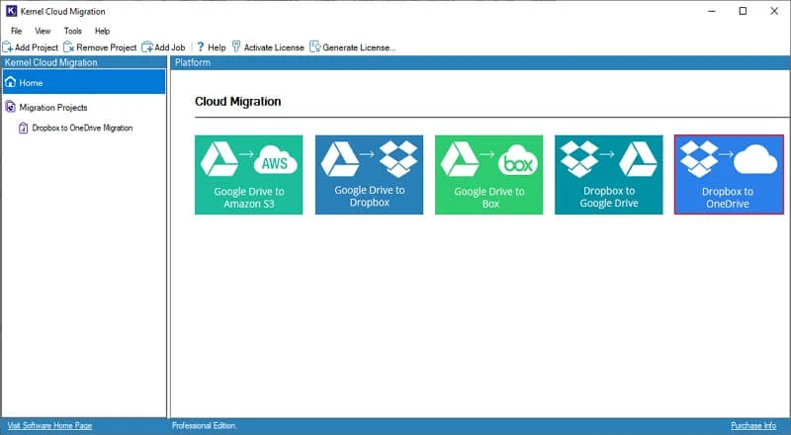The height and width of the screenshot is (435, 791).
Task: Click the Kernel app logo in title bar
Action: [x=11, y=11]
